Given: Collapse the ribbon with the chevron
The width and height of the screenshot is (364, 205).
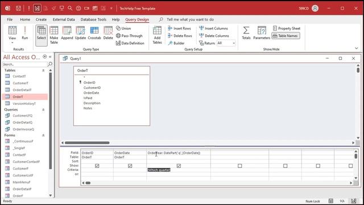Looking at the screenshot, I should pyautogui.click(x=357, y=48).
